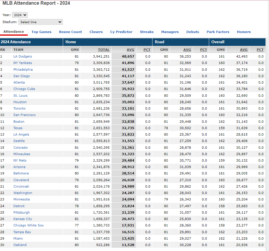This screenshot has height=251, width=269.
Task: Select the Attendance tab
Action: (x=14, y=32)
